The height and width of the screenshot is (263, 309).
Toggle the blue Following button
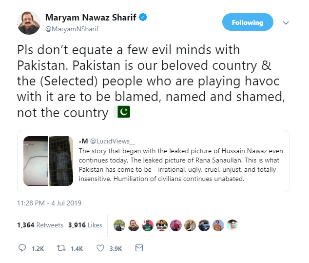[247, 22]
